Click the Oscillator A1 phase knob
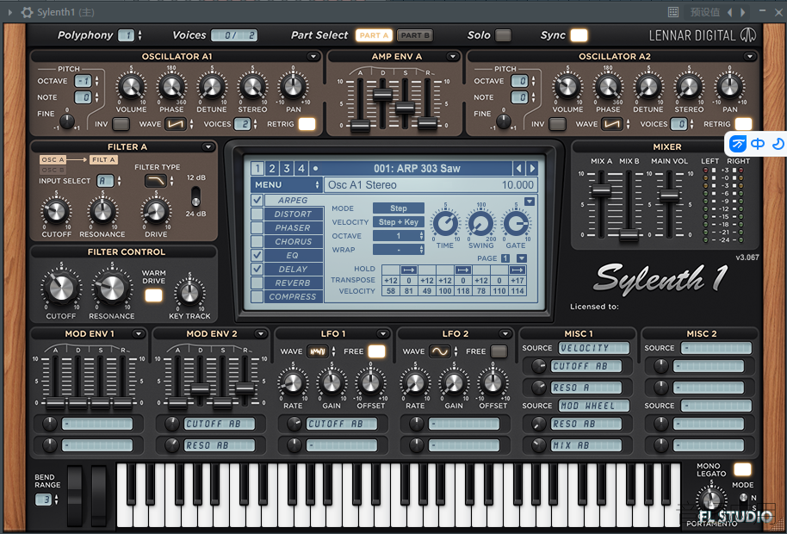Image resolution: width=787 pixels, height=534 pixels. coord(171,87)
